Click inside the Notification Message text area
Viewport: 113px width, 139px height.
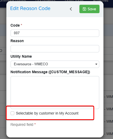coord(55,92)
